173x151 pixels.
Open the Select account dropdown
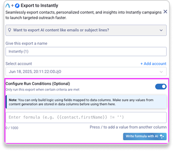[x=86, y=72]
